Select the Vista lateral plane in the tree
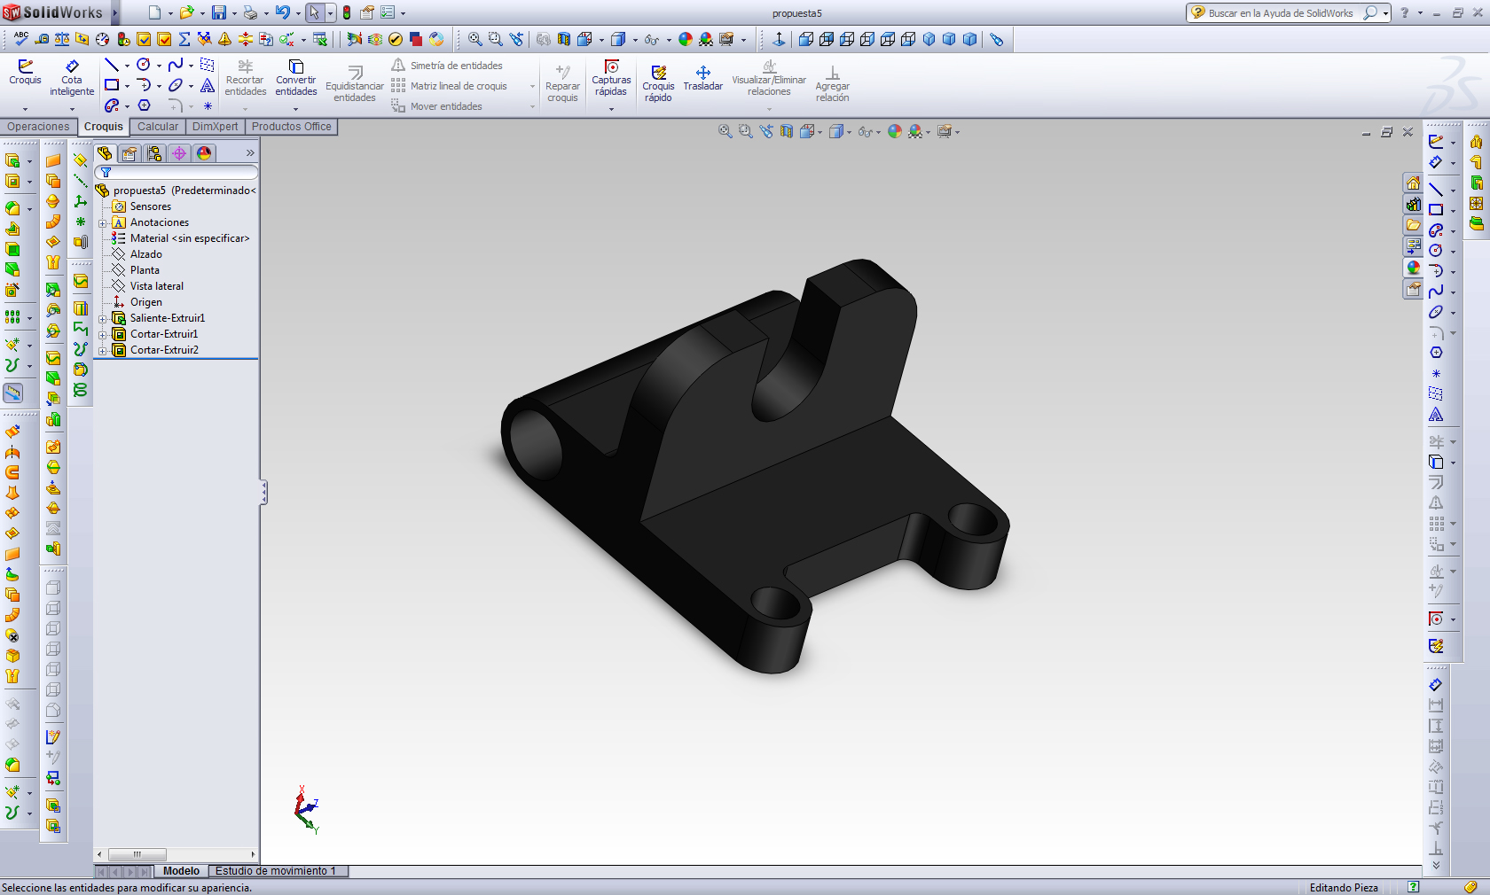The width and height of the screenshot is (1490, 895). [x=157, y=286]
